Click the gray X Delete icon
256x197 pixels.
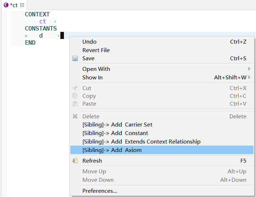pos(75,116)
